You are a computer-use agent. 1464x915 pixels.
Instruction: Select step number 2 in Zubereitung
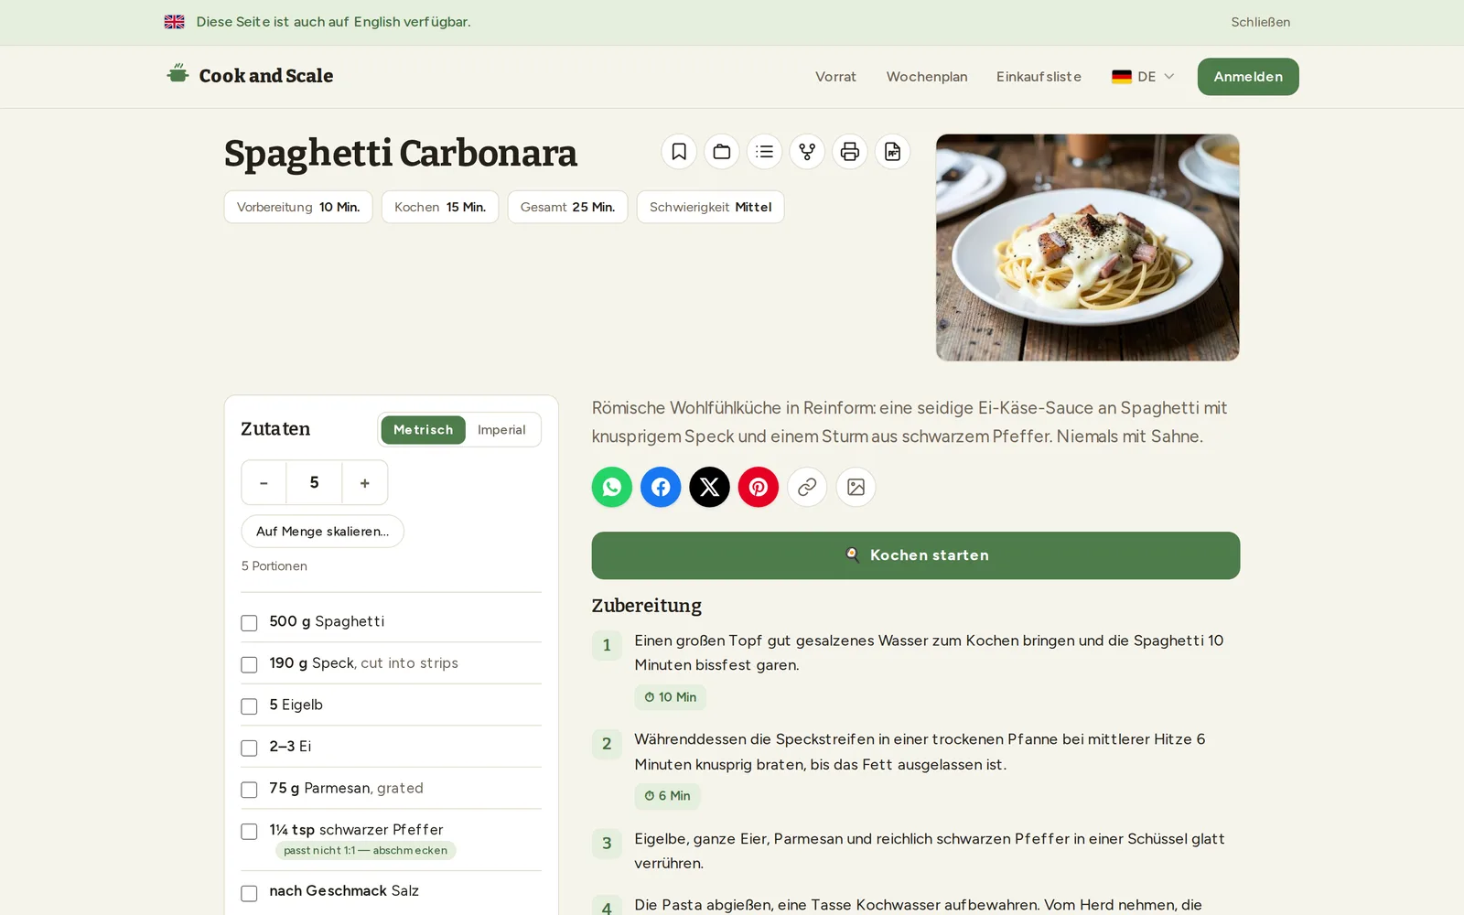[607, 744]
